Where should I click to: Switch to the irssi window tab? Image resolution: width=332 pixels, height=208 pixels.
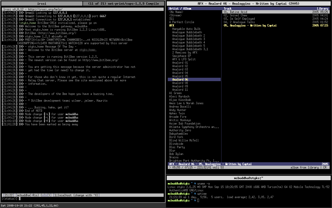click(x=41, y=4)
